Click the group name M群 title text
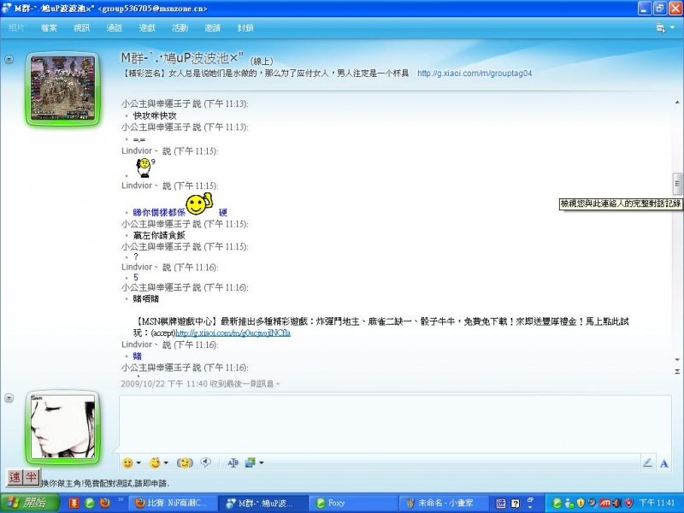The image size is (684, 513). 182,57
